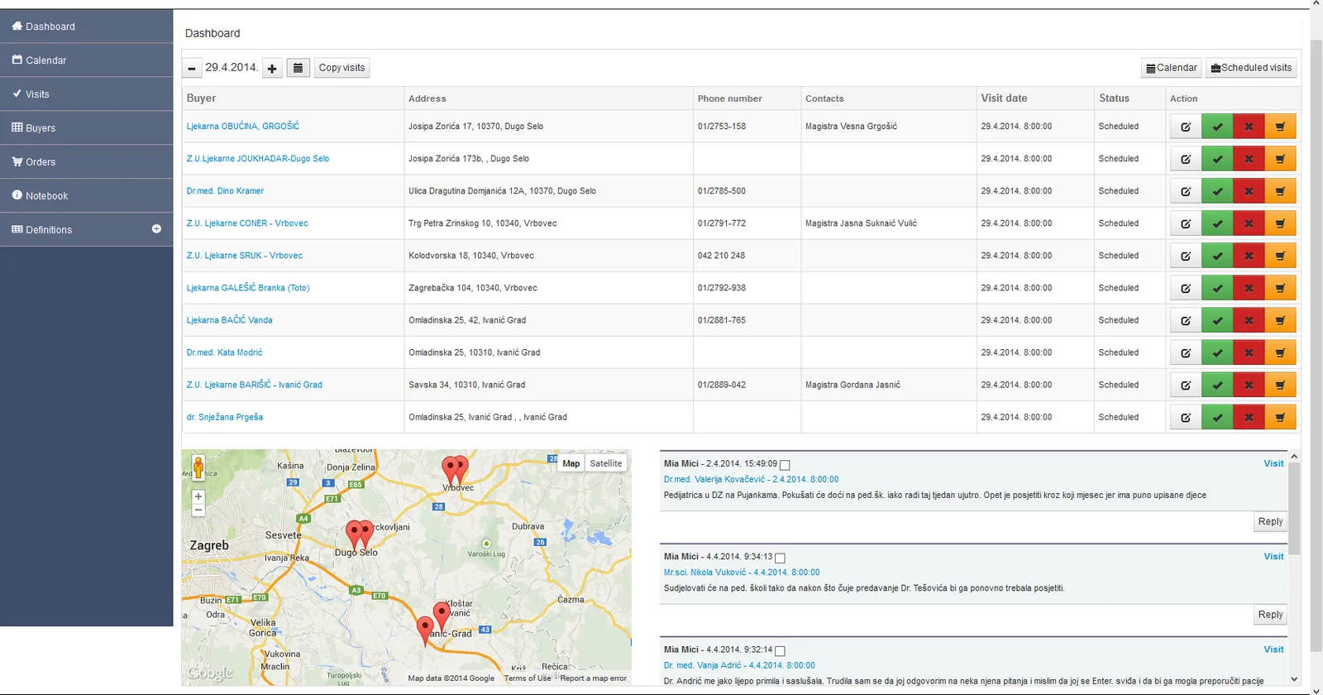Edit visit for Dr.med. Kata Modrić
This screenshot has height=695, width=1323.
1186,352
